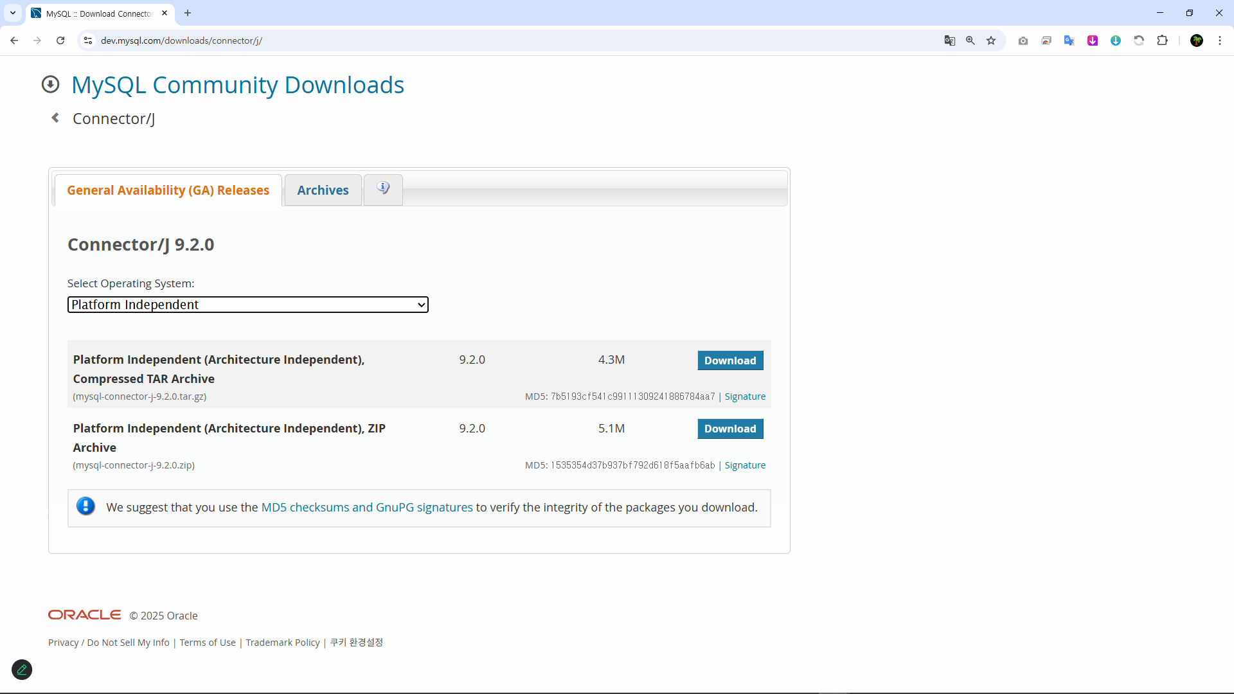
Task: Open the information icon tab
Action: coord(383,189)
